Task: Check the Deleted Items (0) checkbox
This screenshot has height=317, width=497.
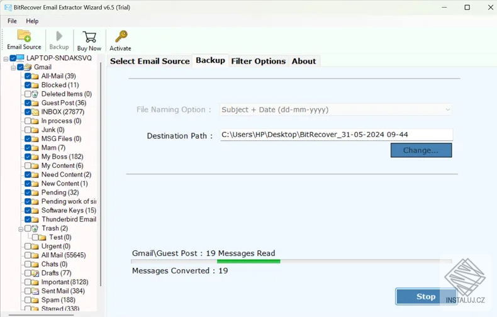Action: pos(28,94)
